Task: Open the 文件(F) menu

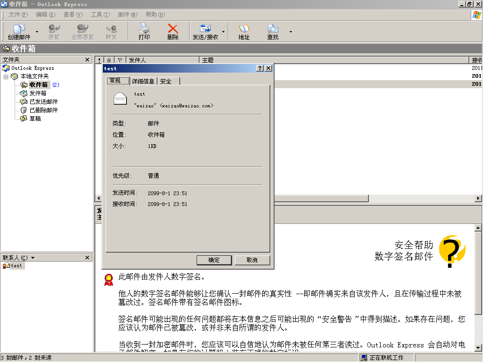Action: click(x=18, y=15)
